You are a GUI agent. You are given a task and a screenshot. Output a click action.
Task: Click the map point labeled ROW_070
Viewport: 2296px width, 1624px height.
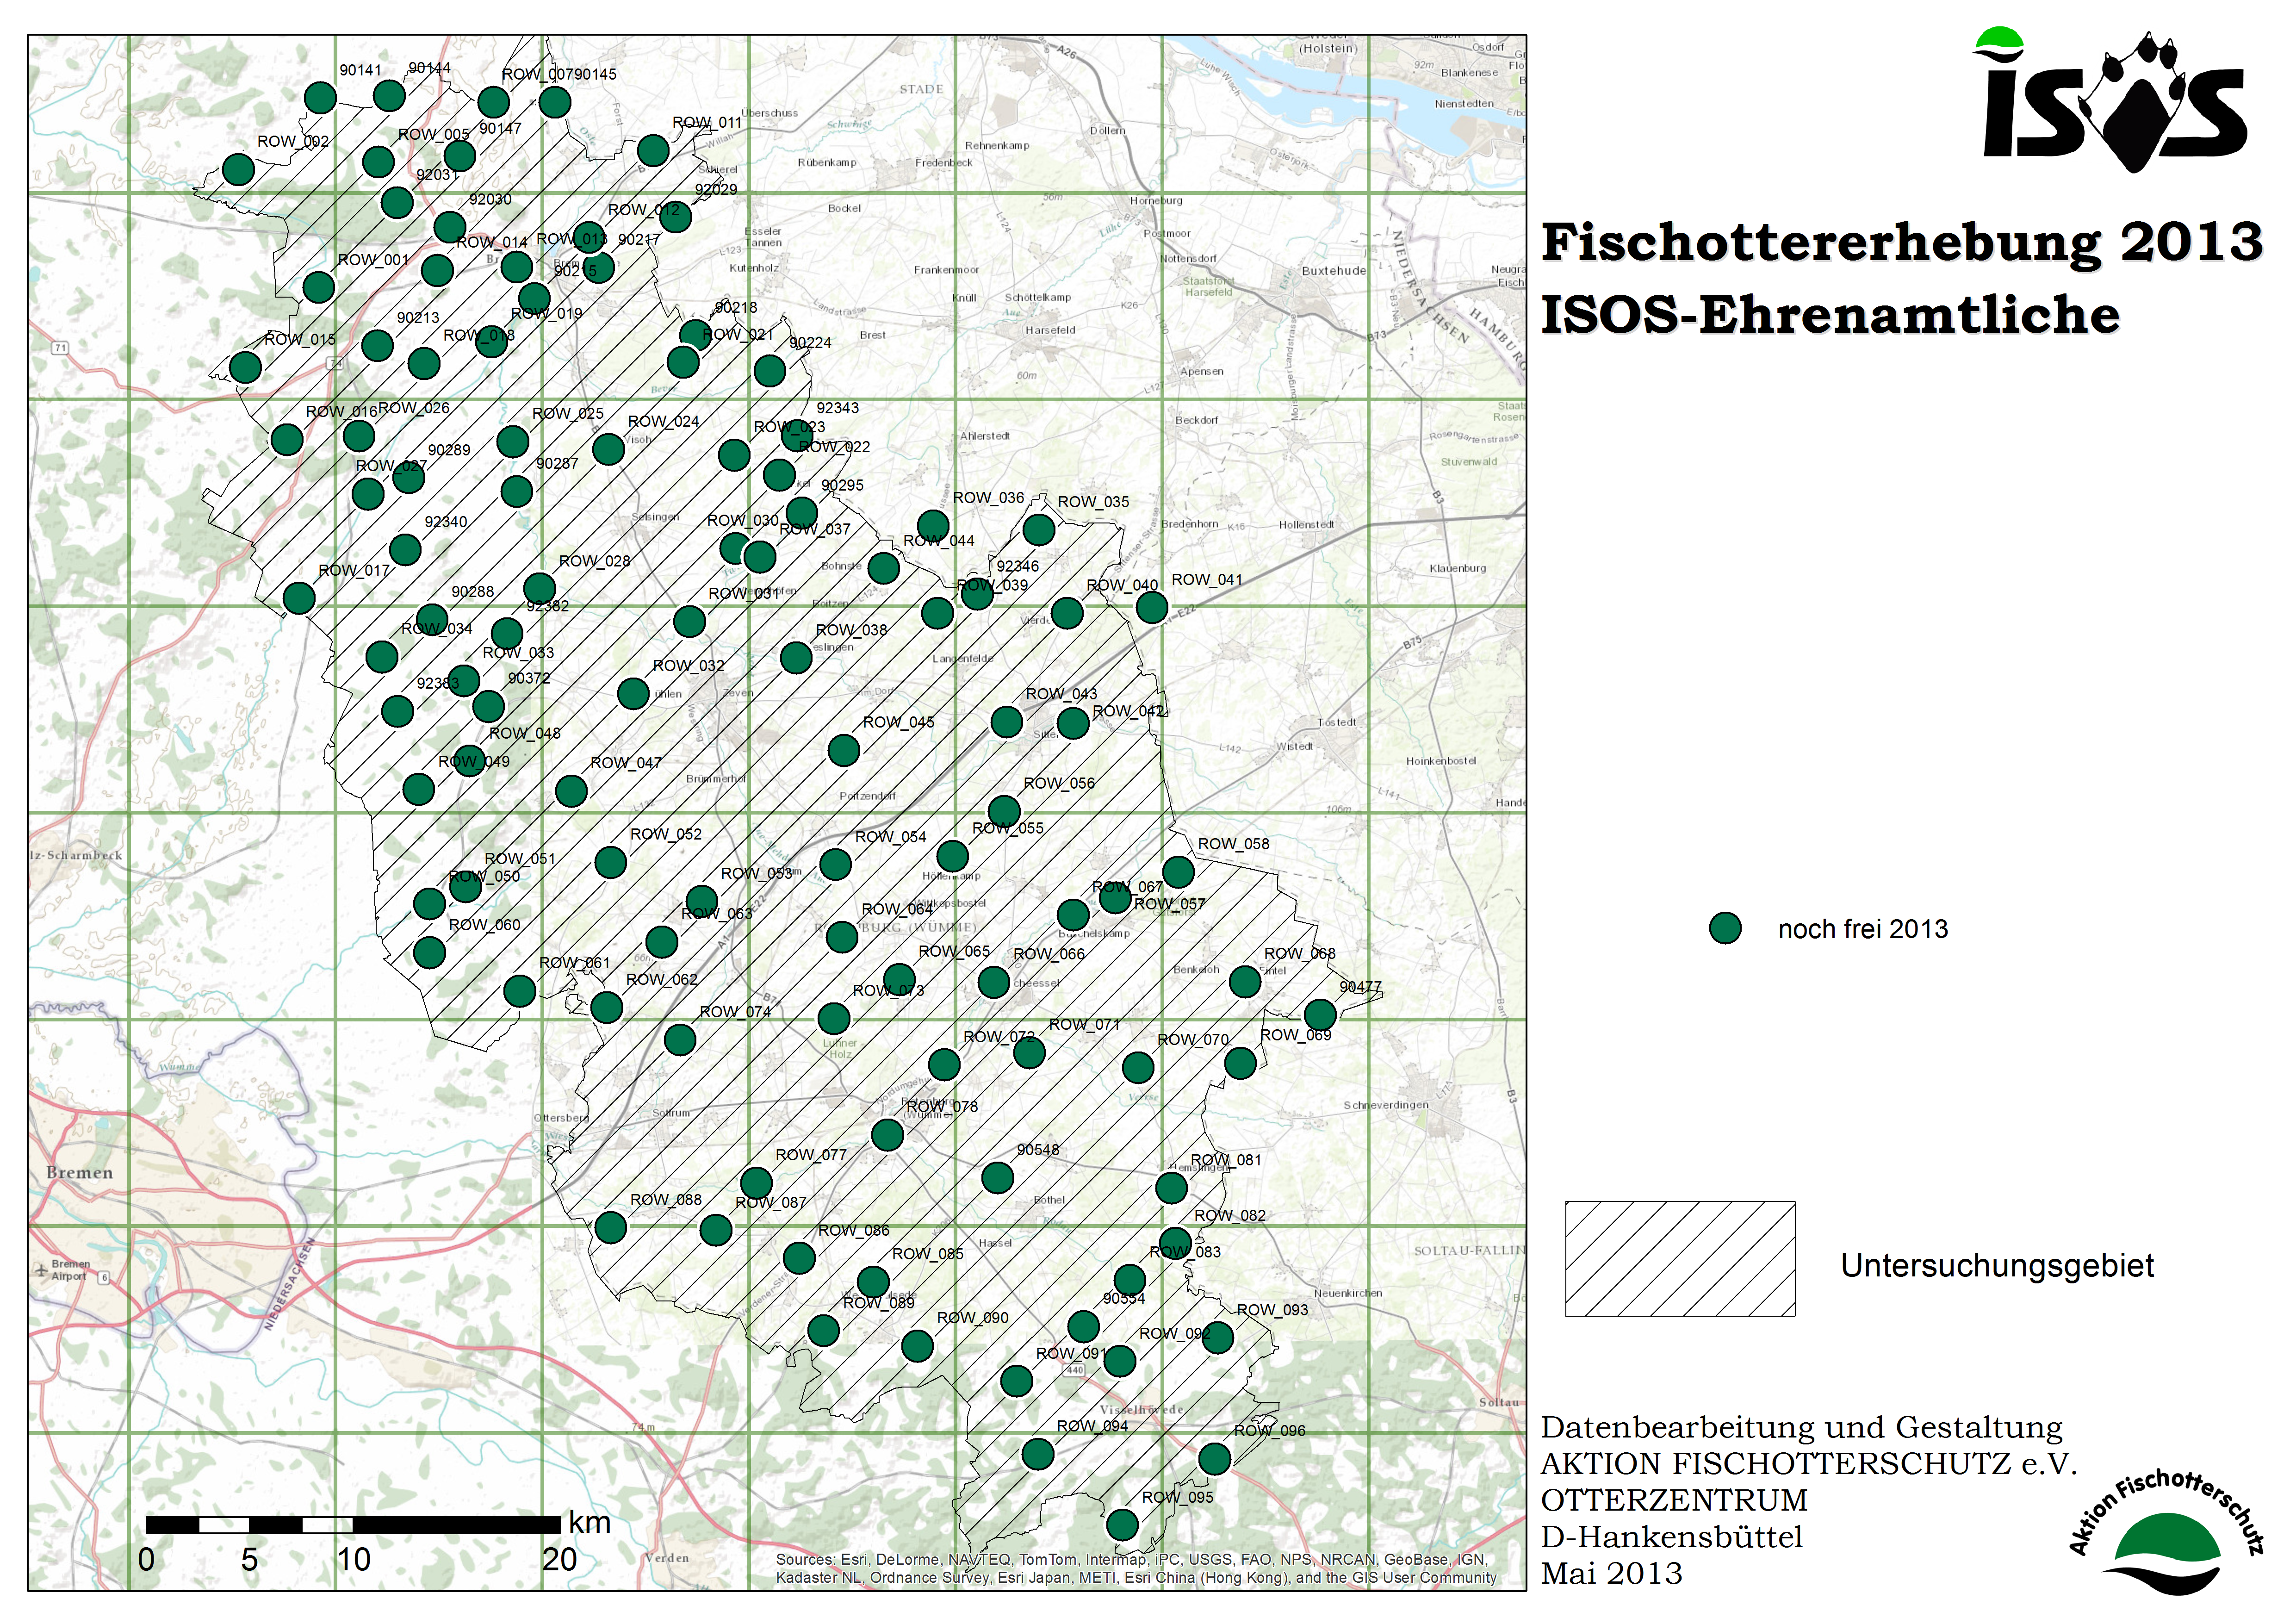pos(1138,1068)
